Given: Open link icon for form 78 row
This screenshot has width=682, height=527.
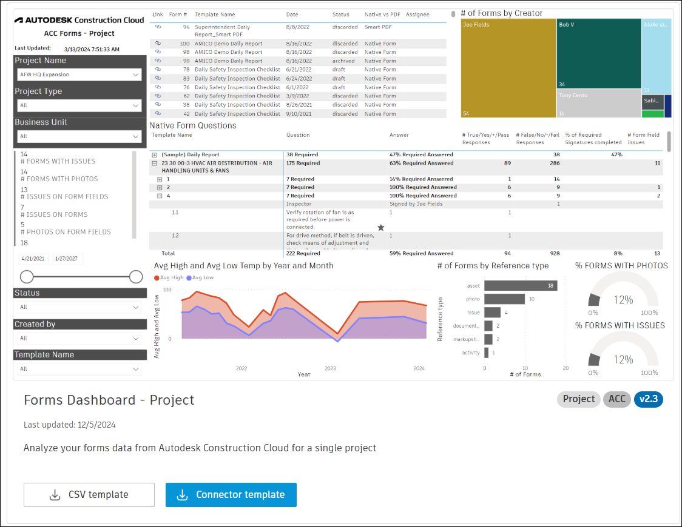Looking at the screenshot, I should coord(158,69).
